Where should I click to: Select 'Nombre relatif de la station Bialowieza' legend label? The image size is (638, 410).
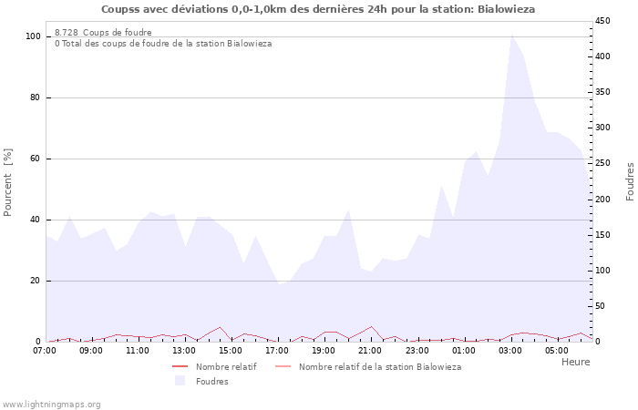click(x=379, y=366)
